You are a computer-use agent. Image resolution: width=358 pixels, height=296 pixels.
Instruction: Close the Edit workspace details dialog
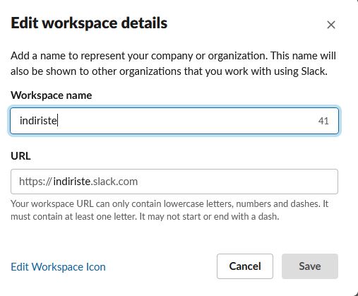331,25
